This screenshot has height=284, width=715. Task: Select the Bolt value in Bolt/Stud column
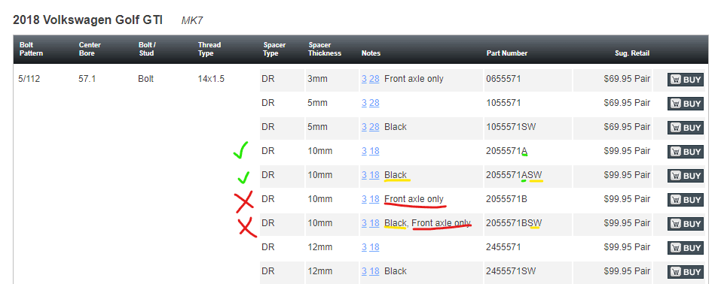click(x=146, y=79)
